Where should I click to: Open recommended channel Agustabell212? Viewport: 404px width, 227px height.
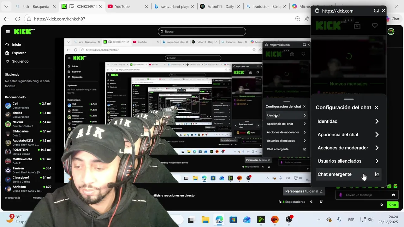click(28, 143)
